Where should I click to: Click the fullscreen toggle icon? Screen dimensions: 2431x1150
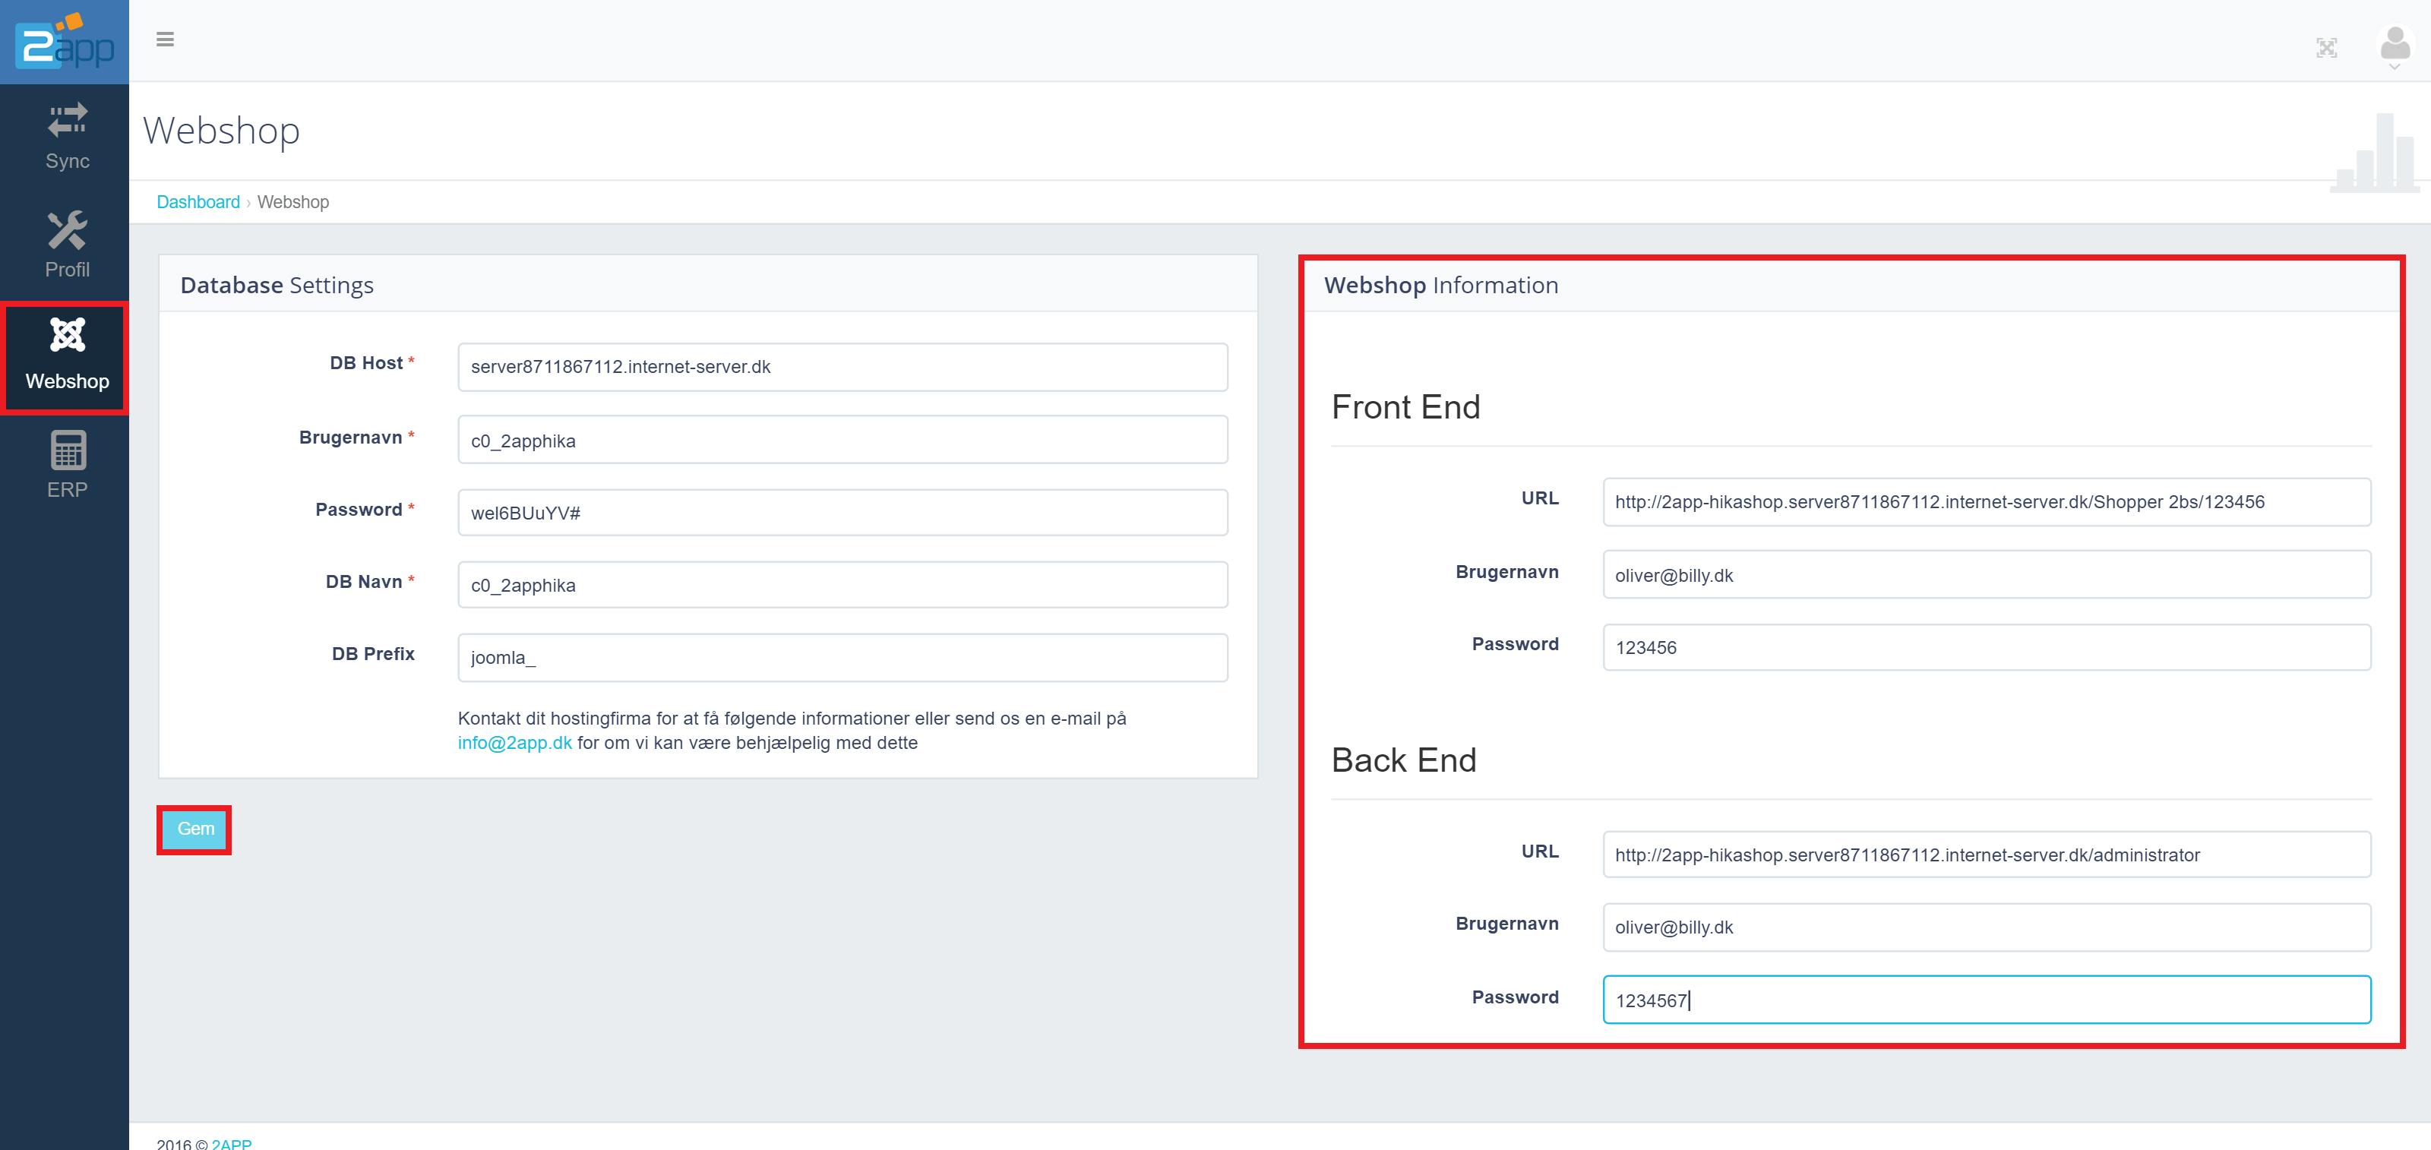[x=2327, y=48]
